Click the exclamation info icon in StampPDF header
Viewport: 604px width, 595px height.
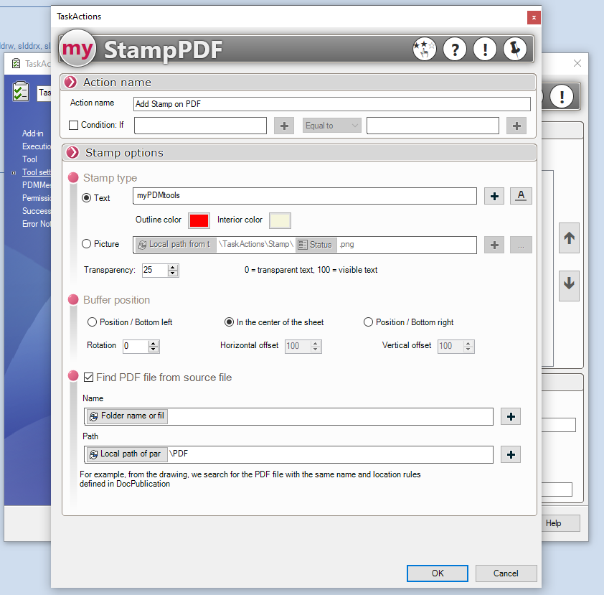(x=485, y=49)
